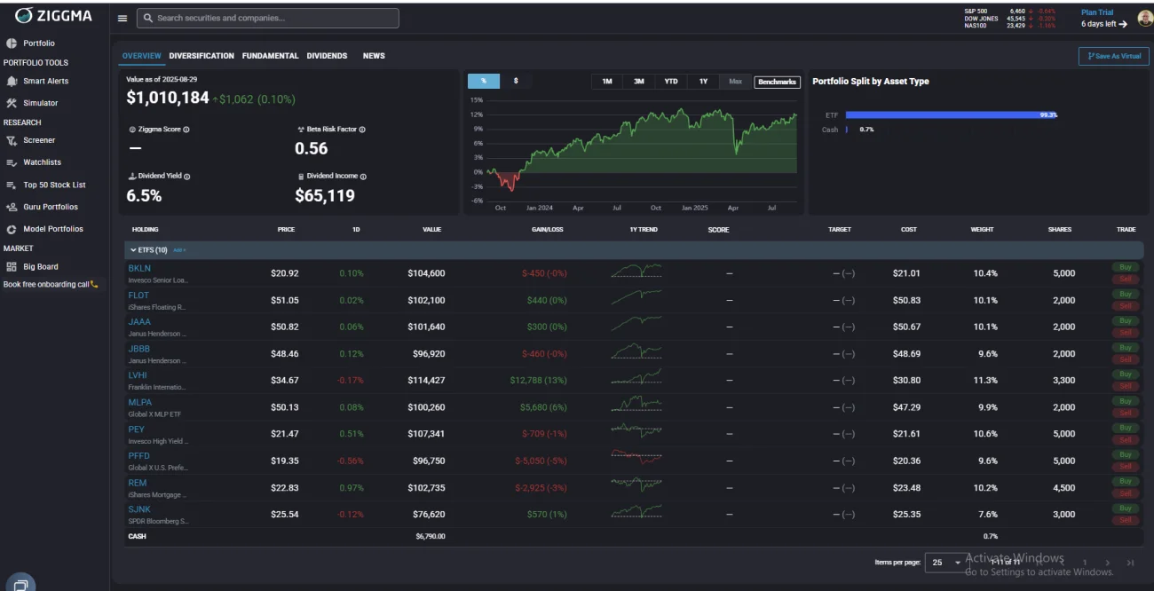
Task: Switch to the Diversification tab
Action: pyautogui.click(x=202, y=56)
